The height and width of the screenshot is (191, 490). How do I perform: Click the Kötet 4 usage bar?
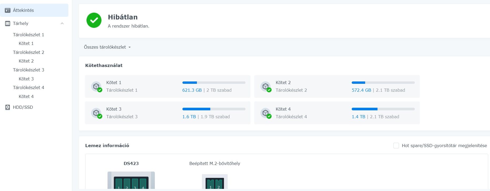[383, 109]
